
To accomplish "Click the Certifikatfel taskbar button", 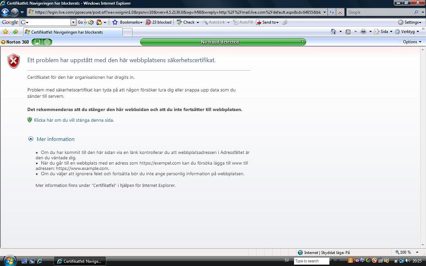I will pos(80,261).
